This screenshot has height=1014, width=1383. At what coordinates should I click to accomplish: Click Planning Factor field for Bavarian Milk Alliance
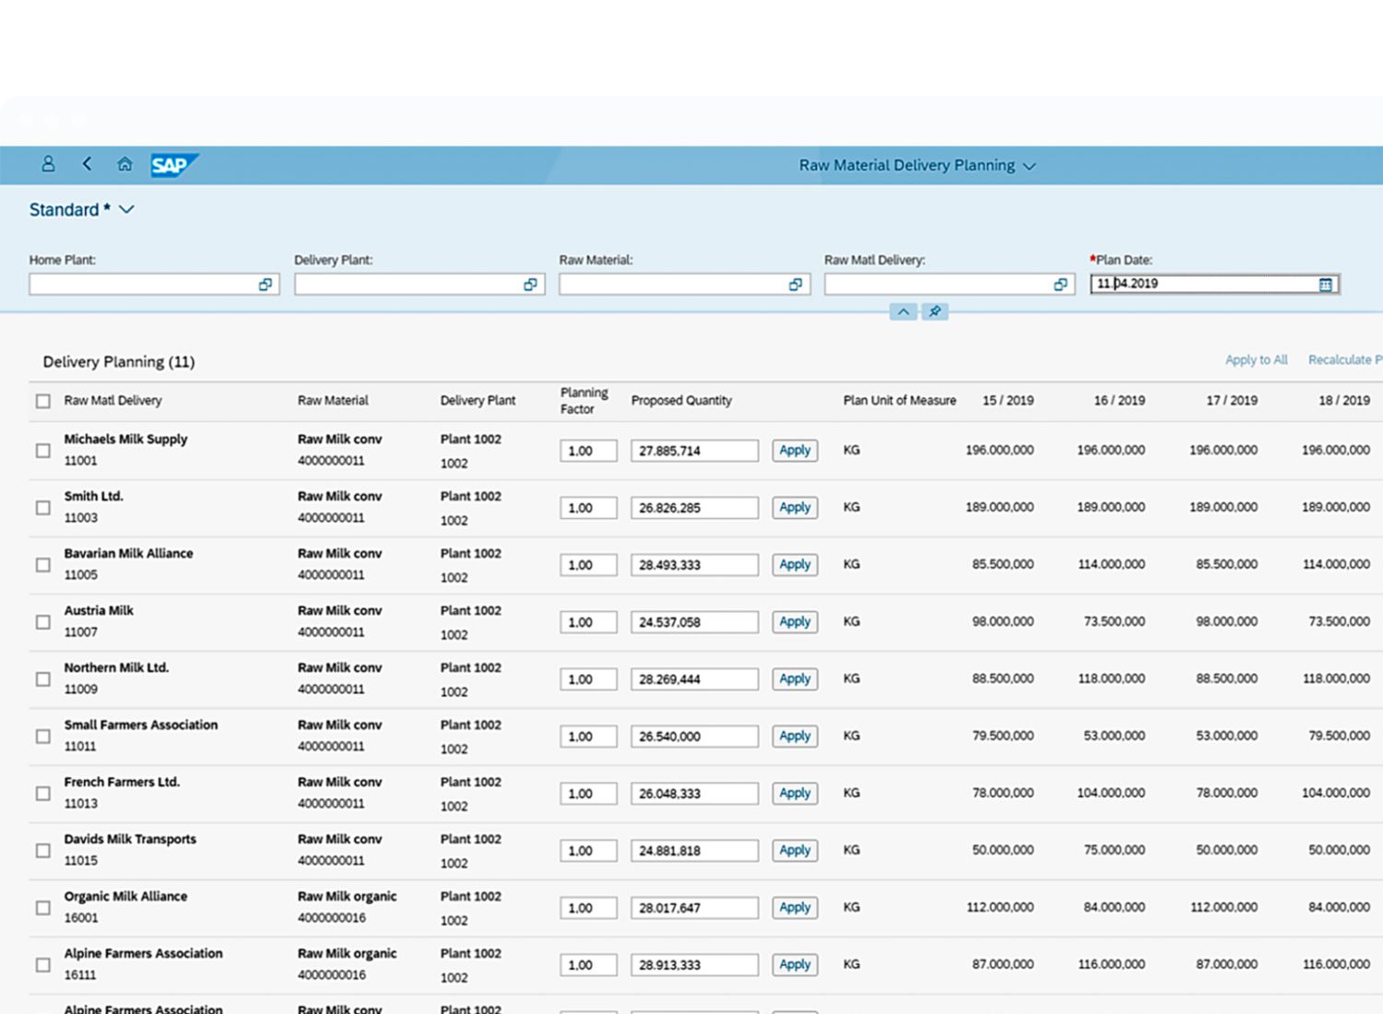(587, 565)
